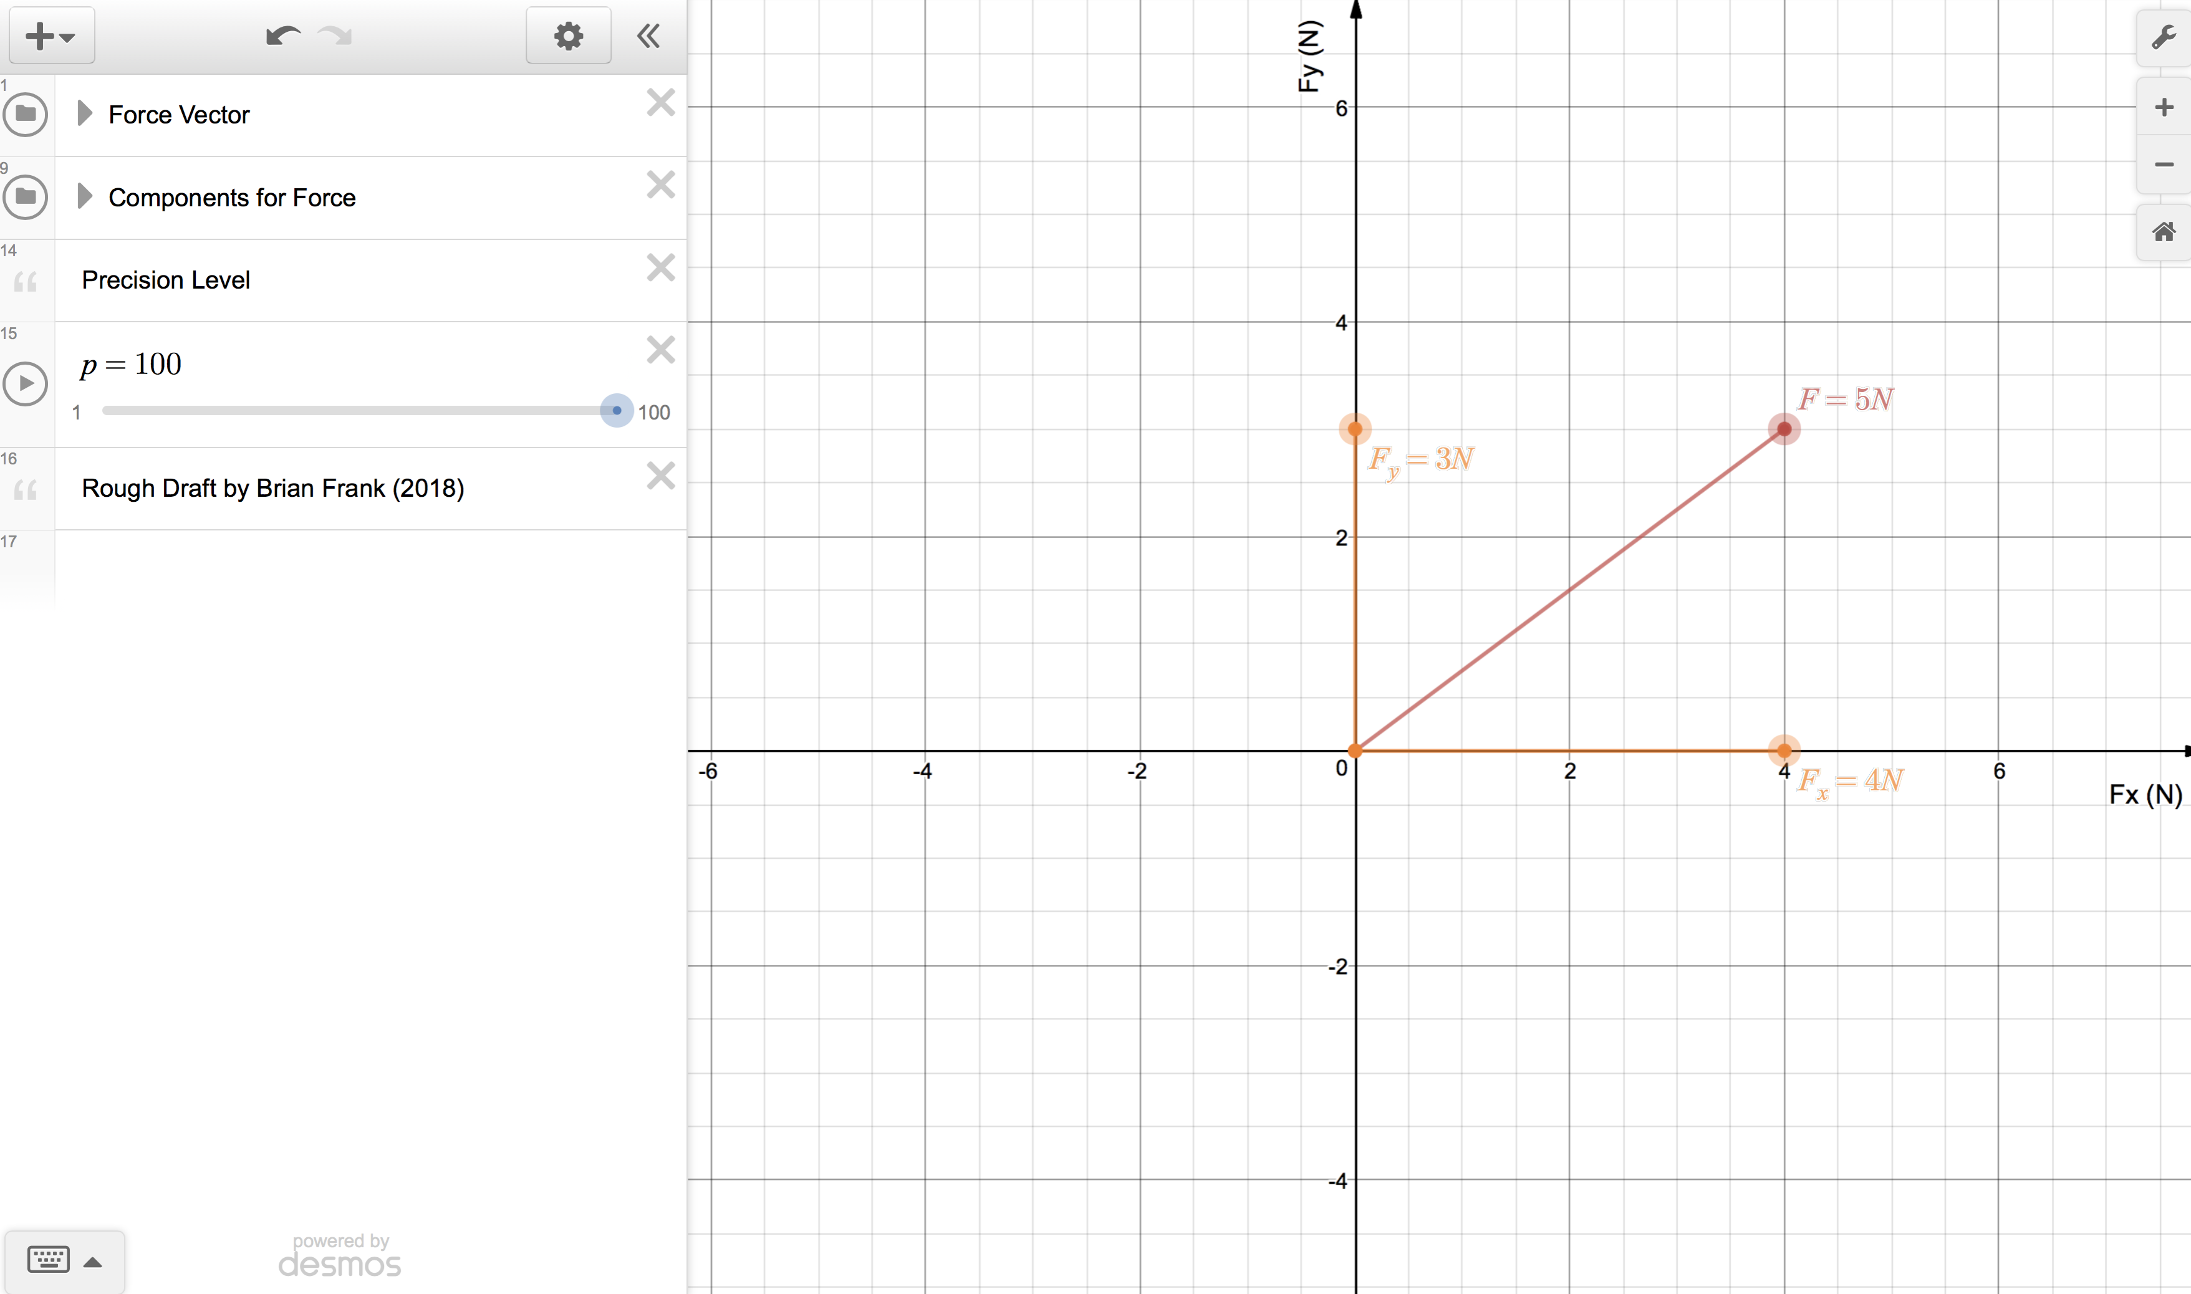Delete the Precision Level note
The image size is (2191, 1294).
tap(661, 267)
